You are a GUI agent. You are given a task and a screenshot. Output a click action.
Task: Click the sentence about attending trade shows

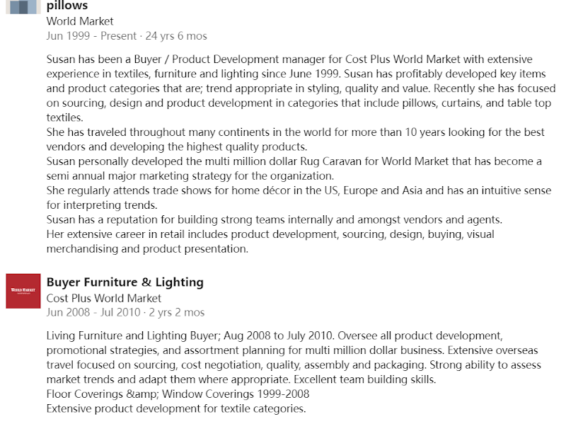pos(299,198)
